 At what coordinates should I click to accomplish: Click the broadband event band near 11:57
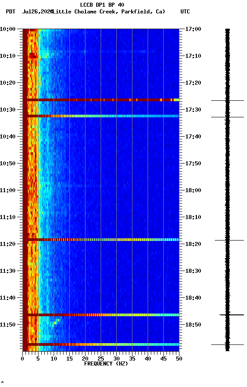[x=101, y=344]
